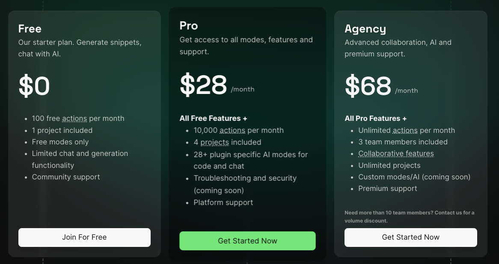This screenshot has height=264, width=499.
Task: Open the underlined actions link in Agency plan
Action: coord(405,130)
